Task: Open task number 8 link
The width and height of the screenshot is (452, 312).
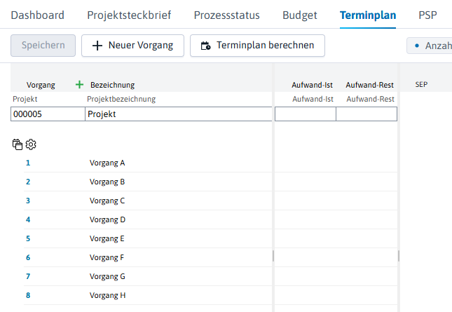Action: click(x=28, y=295)
